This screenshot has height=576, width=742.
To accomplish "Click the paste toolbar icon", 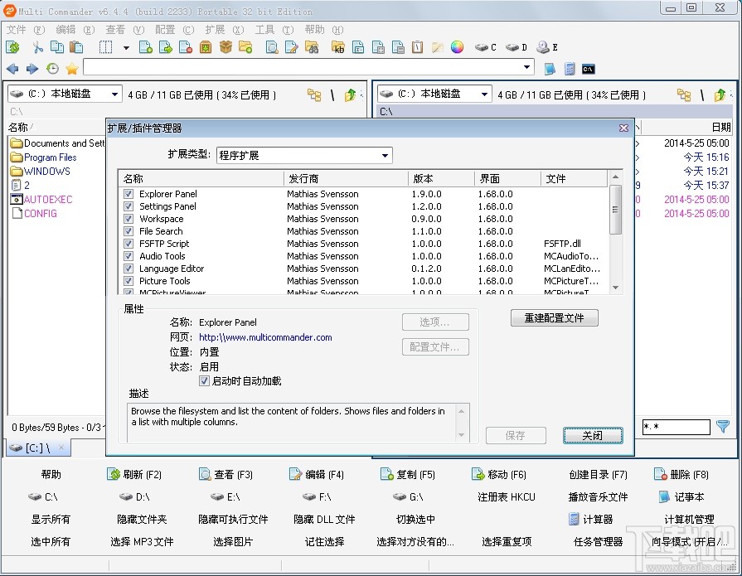I will [76, 47].
